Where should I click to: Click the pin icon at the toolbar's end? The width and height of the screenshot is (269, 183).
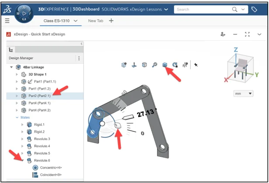click(x=196, y=65)
